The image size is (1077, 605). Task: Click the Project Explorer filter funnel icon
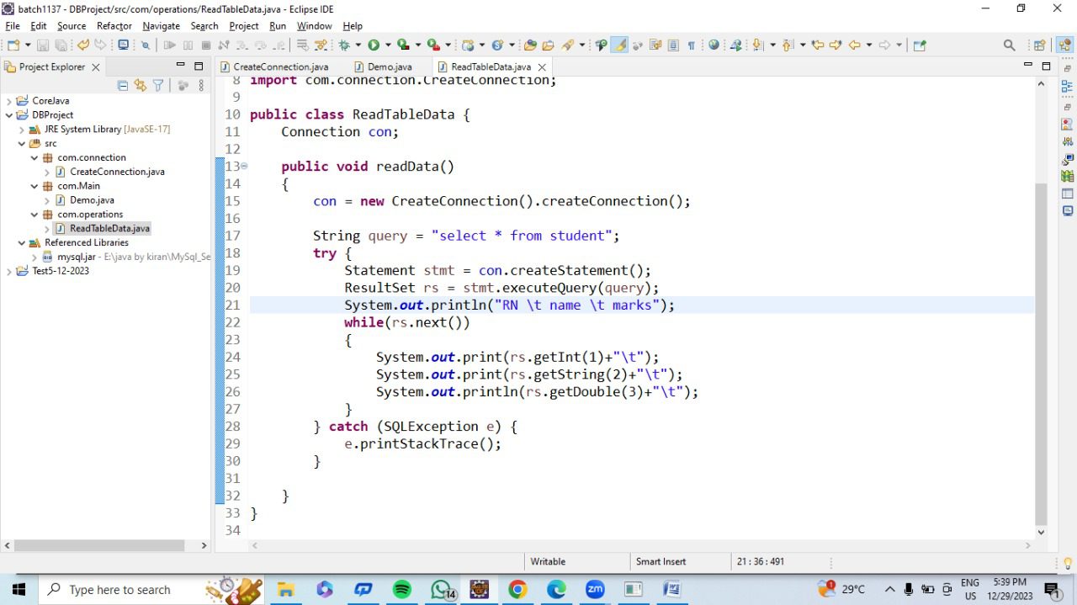coord(157,85)
